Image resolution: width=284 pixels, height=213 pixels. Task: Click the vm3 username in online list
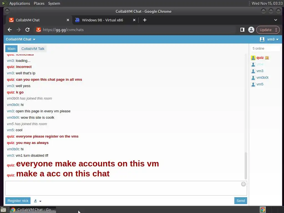(260, 71)
